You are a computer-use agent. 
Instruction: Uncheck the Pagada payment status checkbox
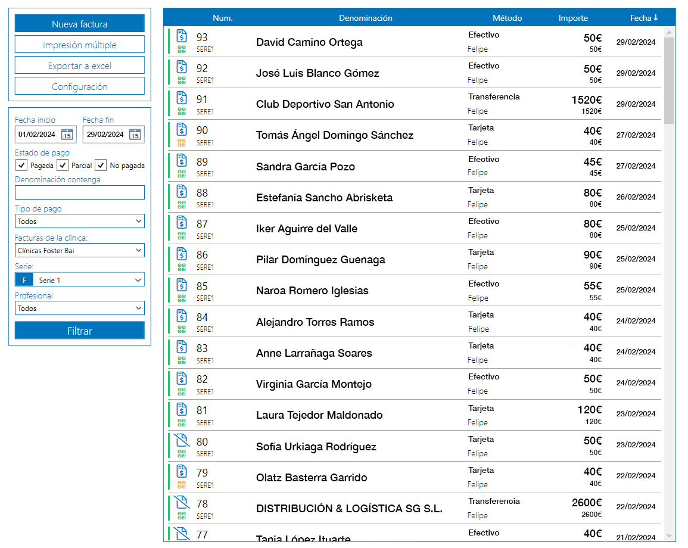coord(21,166)
